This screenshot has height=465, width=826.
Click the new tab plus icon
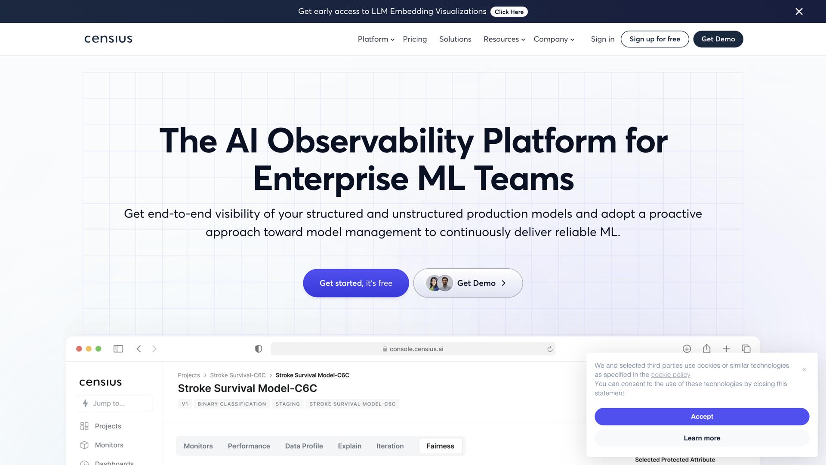[x=726, y=349]
